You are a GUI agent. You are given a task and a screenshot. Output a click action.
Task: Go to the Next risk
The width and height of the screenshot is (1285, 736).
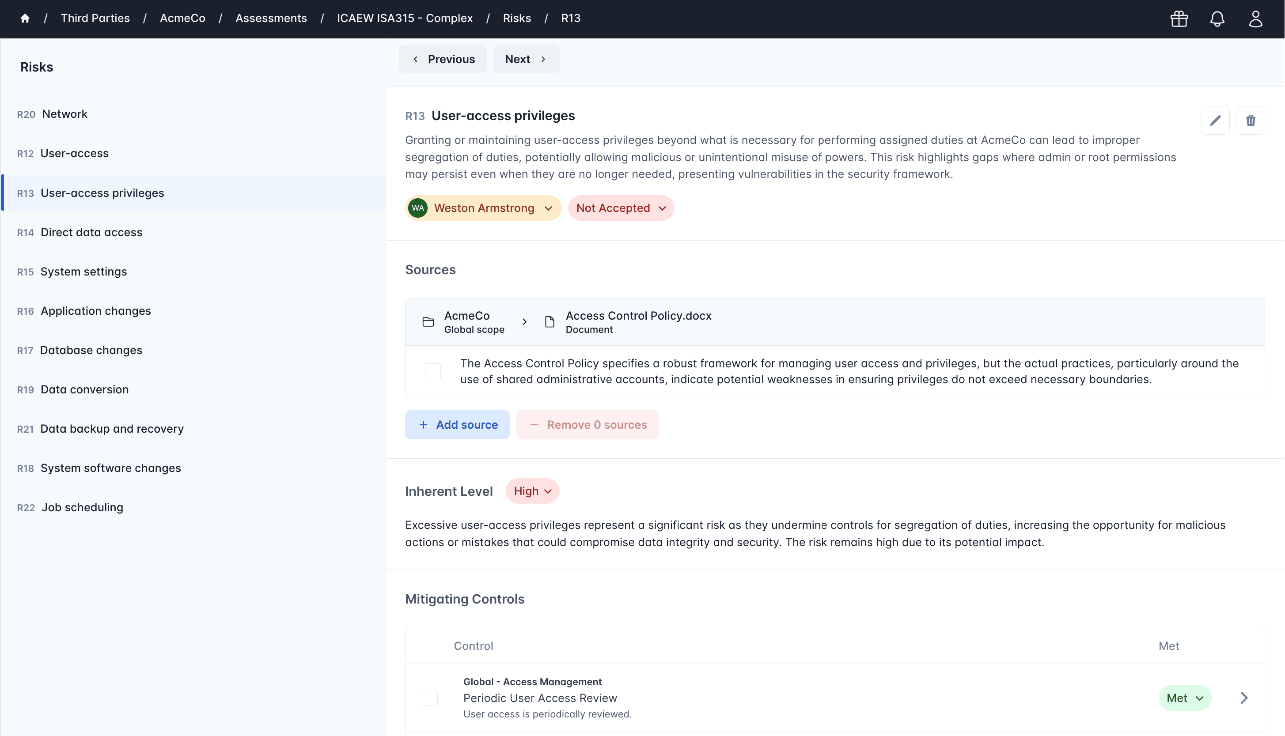[x=526, y=59]
